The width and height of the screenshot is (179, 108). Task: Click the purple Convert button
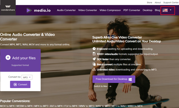coord(20,84)
